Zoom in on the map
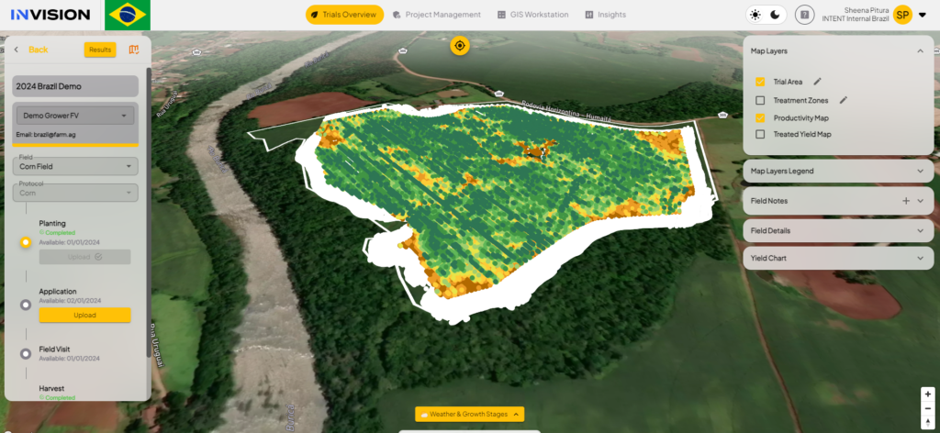The image size is (940, 433). [927, 394]
